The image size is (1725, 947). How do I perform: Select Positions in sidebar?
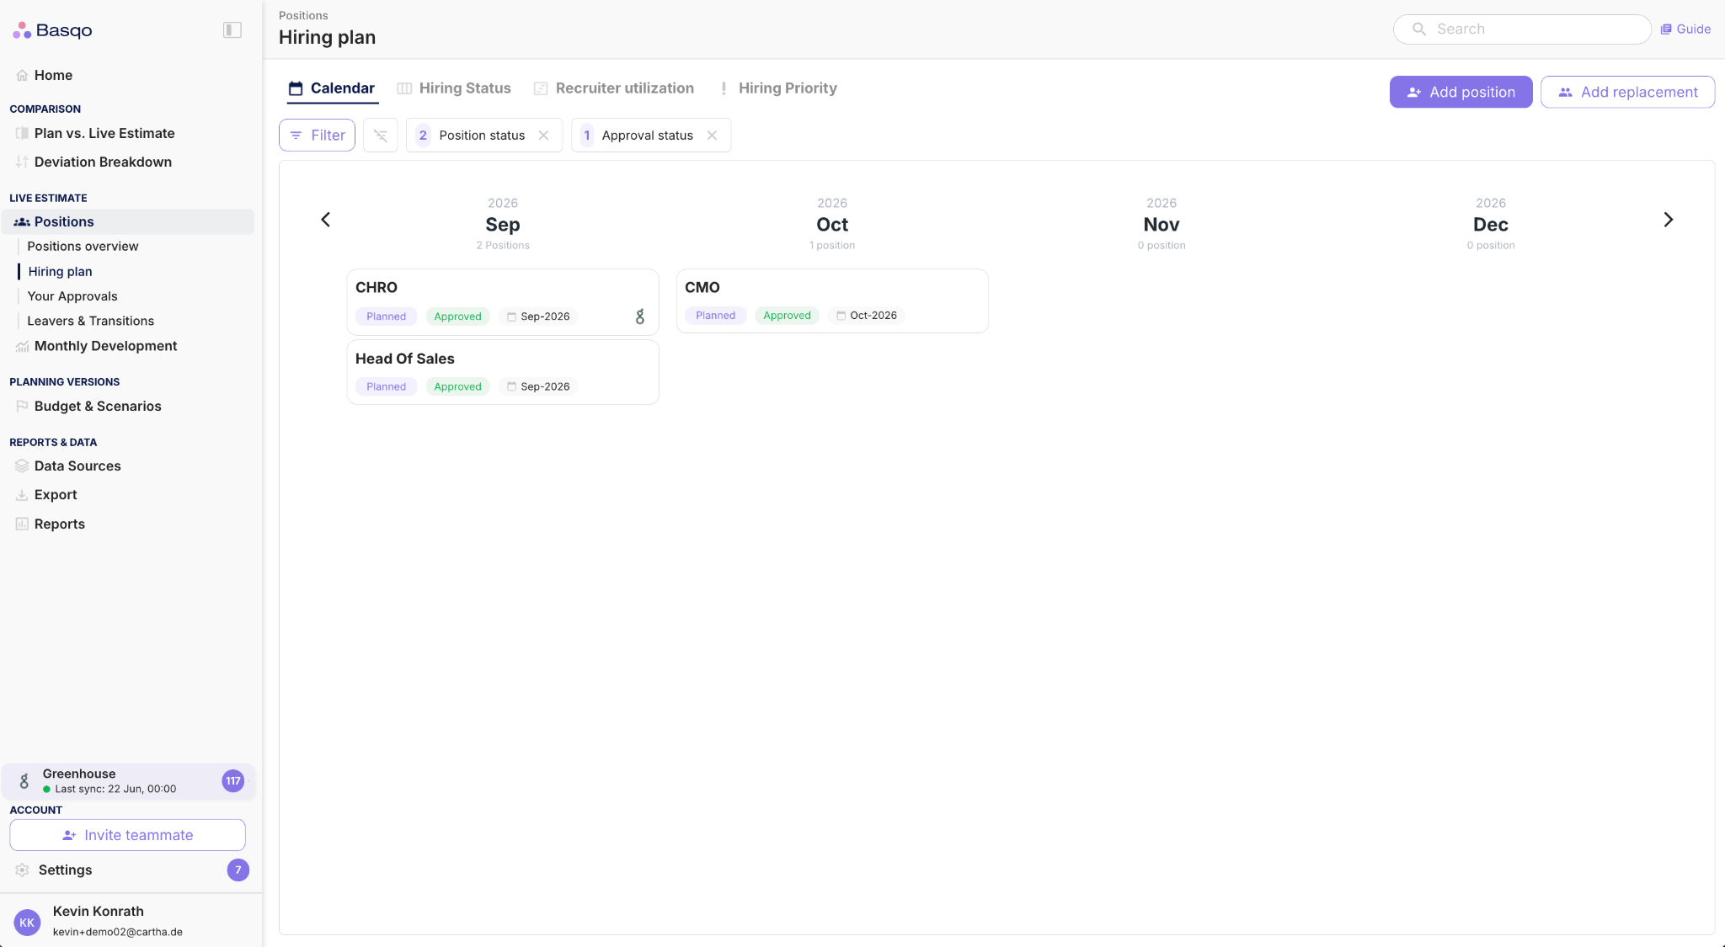click(x=128, y=221)
